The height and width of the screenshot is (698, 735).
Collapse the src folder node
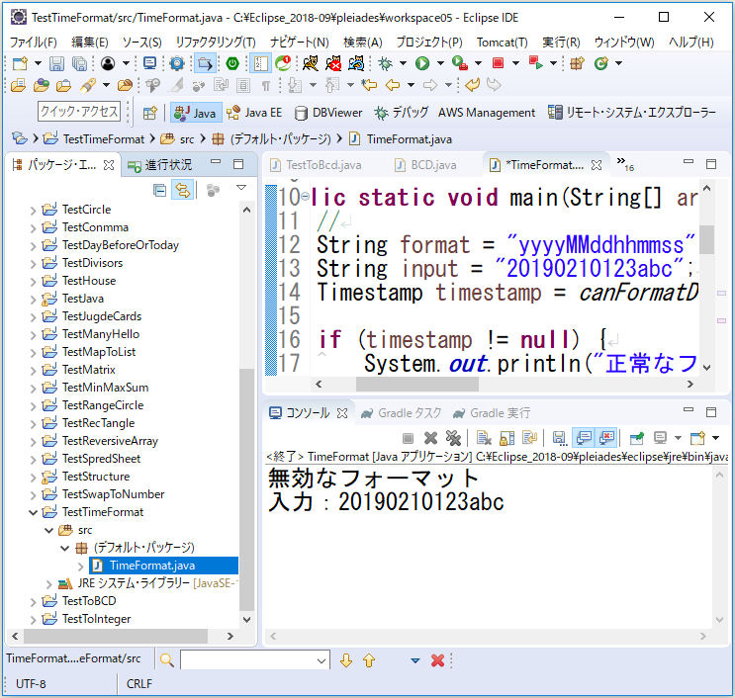point(48,530)
